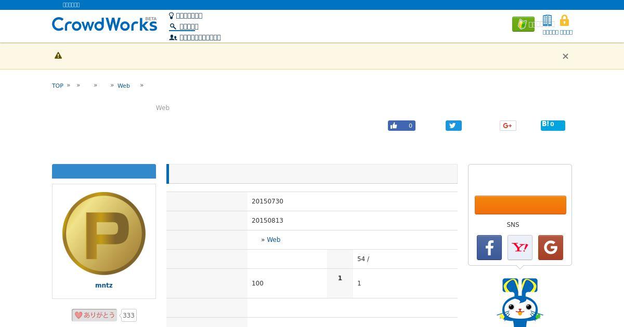Open the CrowdWorks BETA logo homepage
The image size is (624, 327).
[105, 24]
